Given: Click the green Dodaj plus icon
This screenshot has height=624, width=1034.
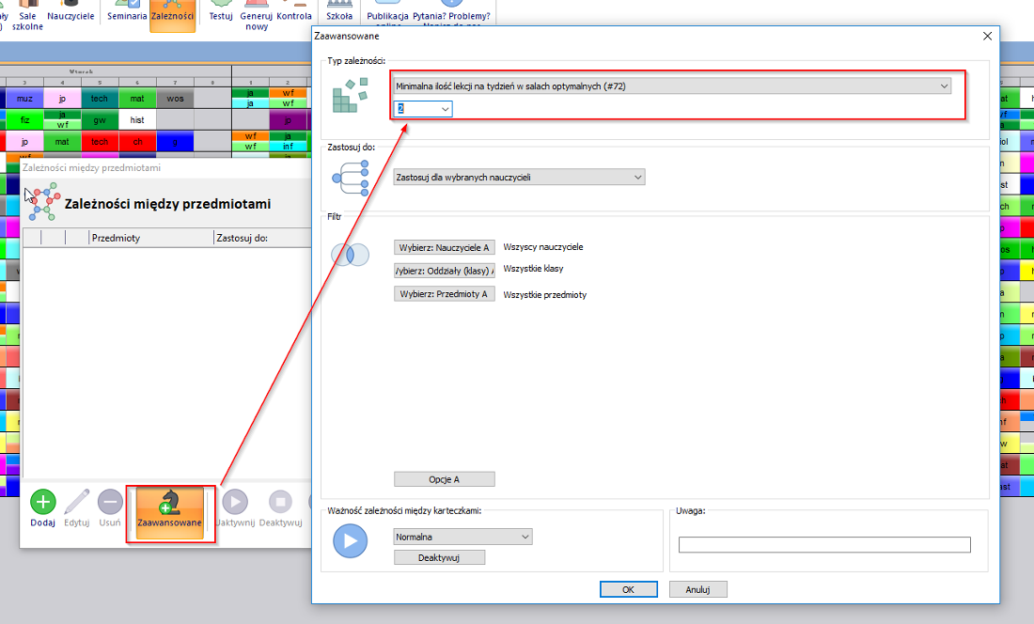Looking at the screenshot, I should (42, 502).
